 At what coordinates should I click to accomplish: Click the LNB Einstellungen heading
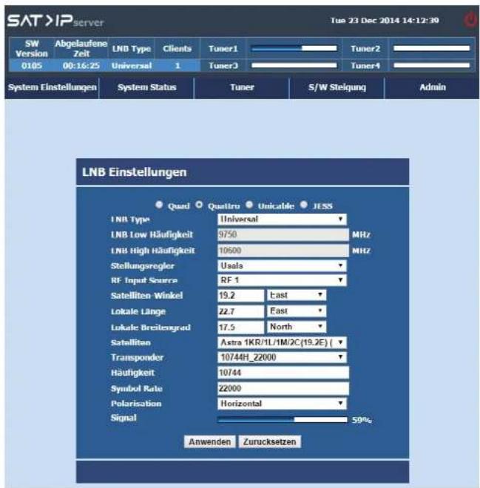(x=134, y=172)
